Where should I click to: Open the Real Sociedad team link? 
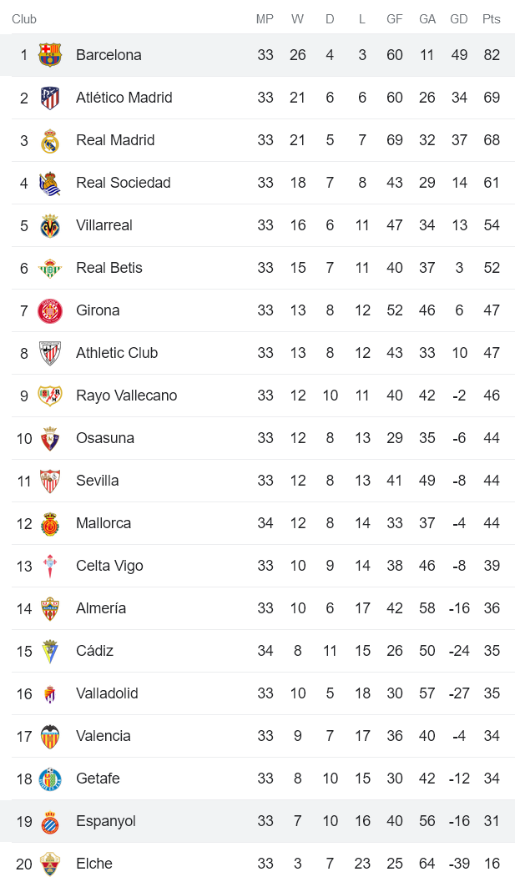tap(123, 183)
